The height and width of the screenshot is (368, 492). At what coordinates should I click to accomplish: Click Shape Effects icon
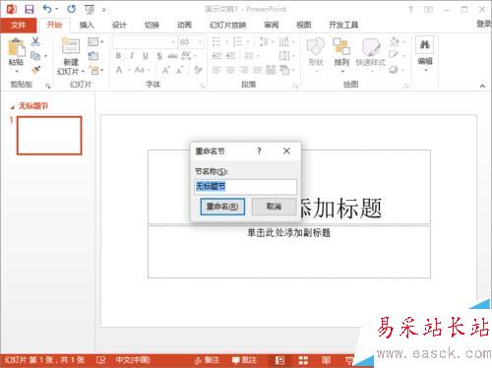tap(394, 70)
